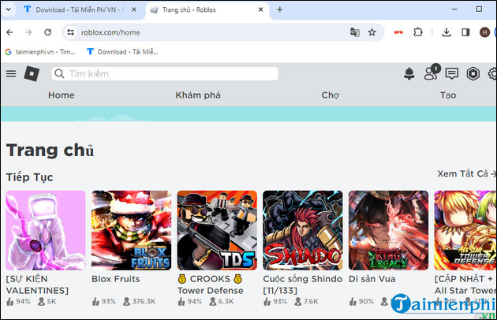Screen dimensions: 497x320
Task: Bookmark this page with star icon
Action: [x=372, y=32]
